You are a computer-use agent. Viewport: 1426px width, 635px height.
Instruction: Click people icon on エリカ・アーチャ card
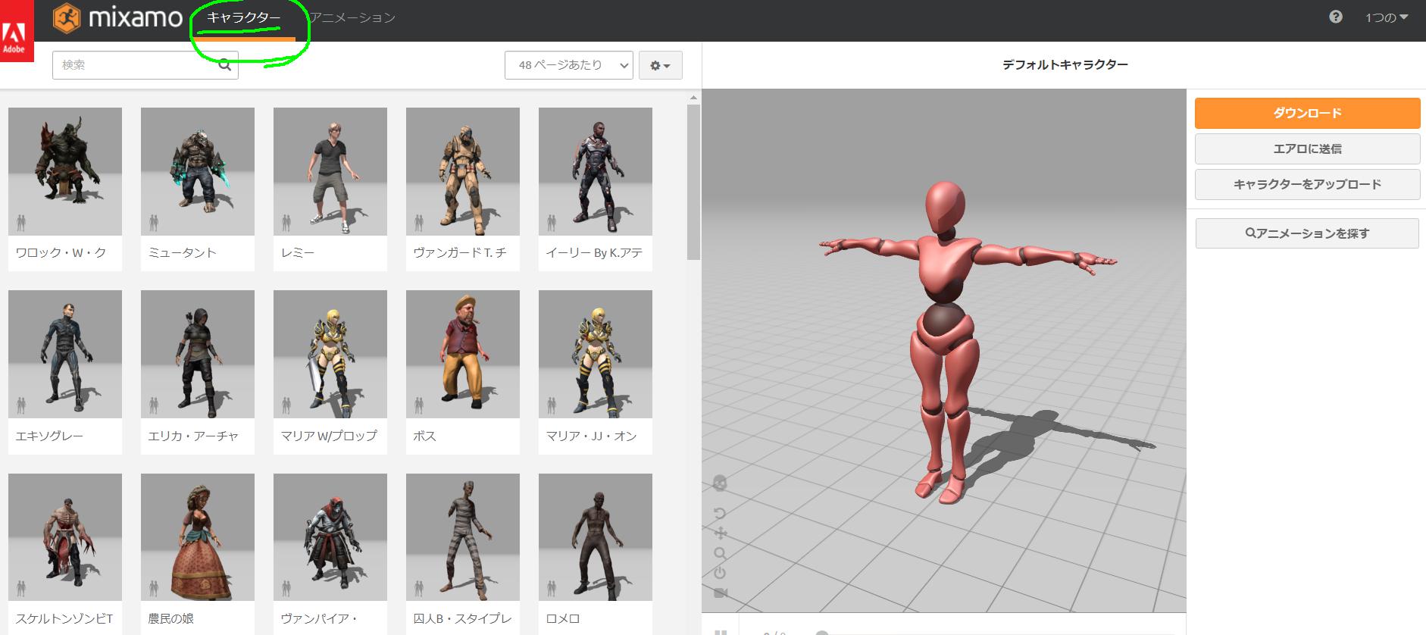(154, 405)
